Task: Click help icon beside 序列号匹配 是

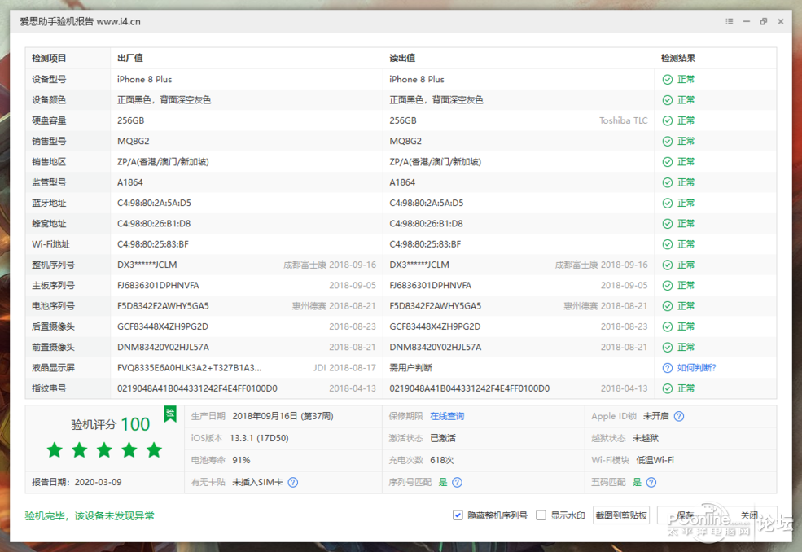Action: (458, 482)
